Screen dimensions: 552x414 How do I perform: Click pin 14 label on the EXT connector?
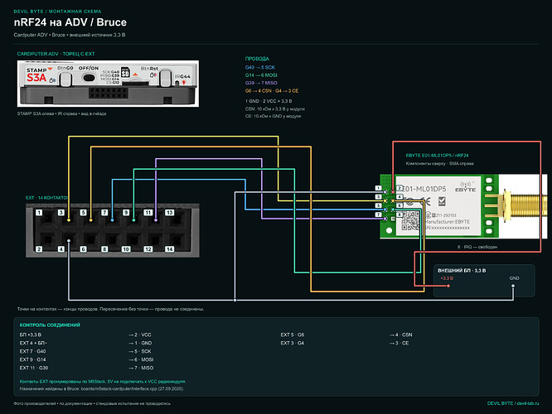point(170,249)
